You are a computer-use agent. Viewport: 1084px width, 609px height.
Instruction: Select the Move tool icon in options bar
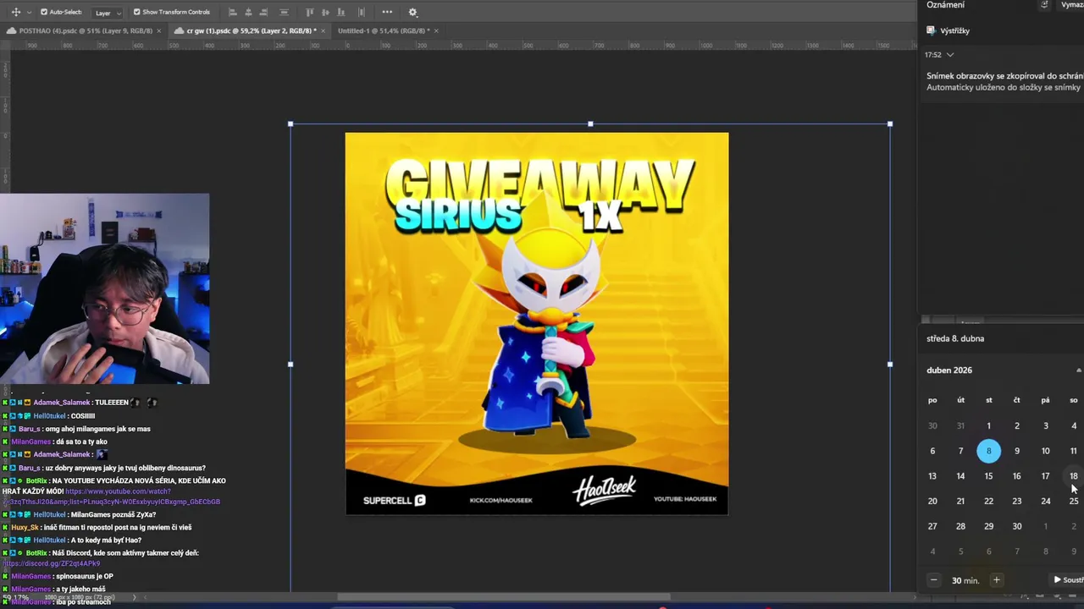click(x=15, y=12)
